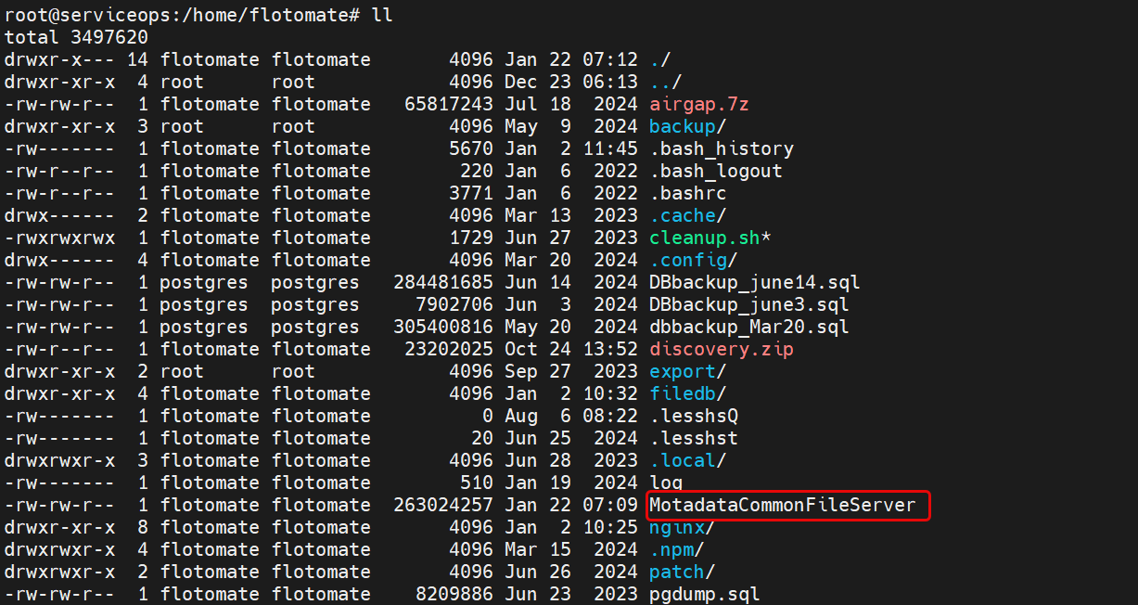1138x605 pixels.
Task: Click the DBbackup_june3.sql filename
Action: pyautogui.click(x=748, y=304)
